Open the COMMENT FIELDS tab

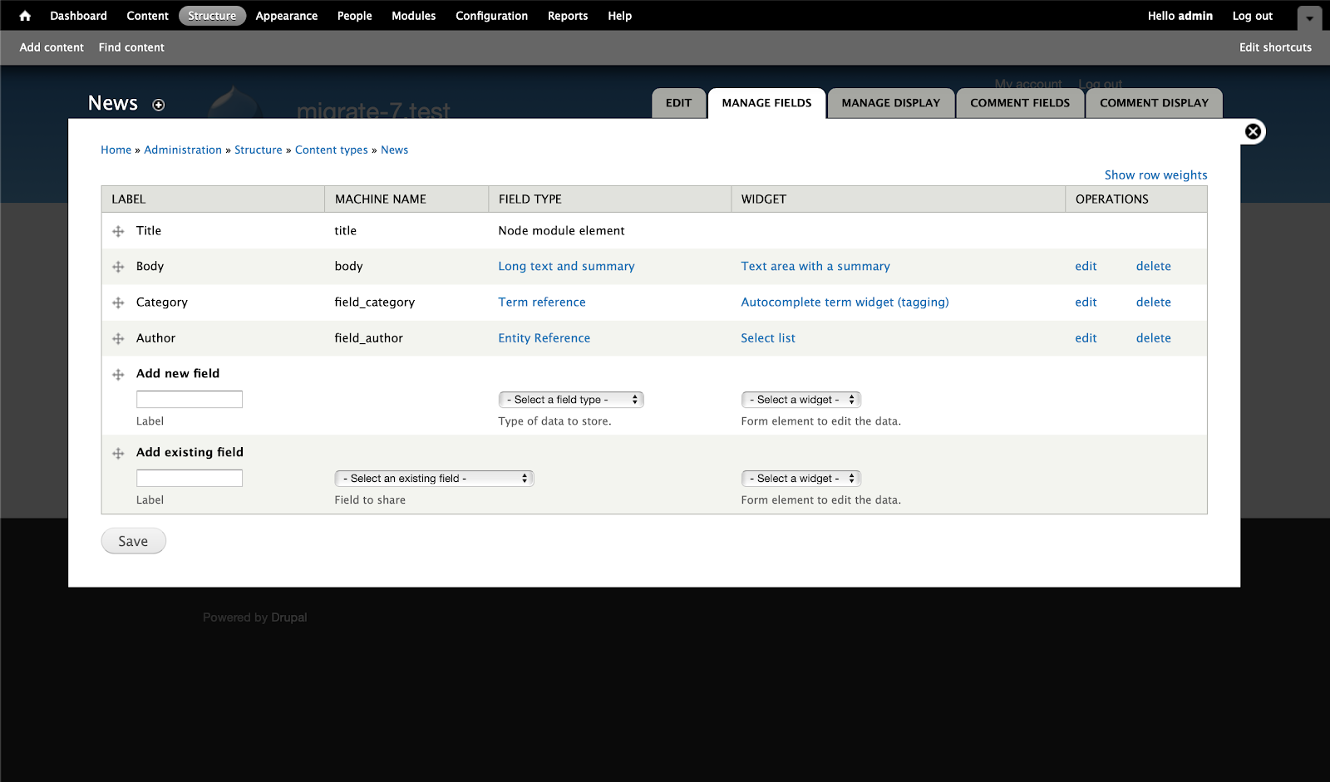[1020, 102]
